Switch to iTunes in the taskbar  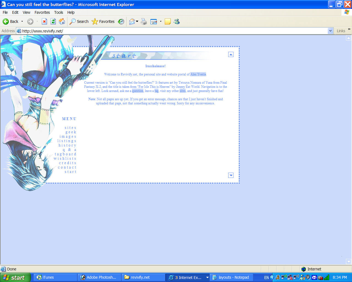56,278
